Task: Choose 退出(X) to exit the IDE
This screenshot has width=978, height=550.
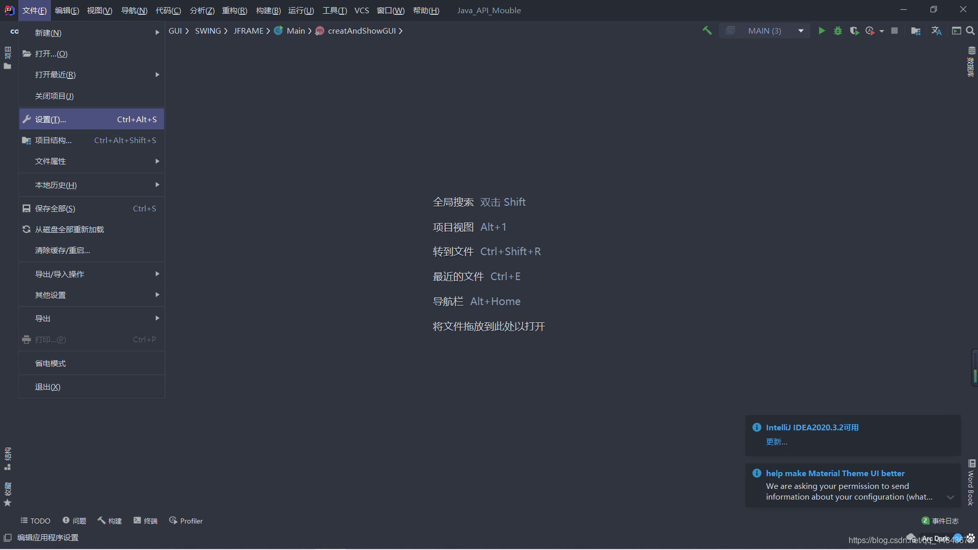Action: [92, 387]
